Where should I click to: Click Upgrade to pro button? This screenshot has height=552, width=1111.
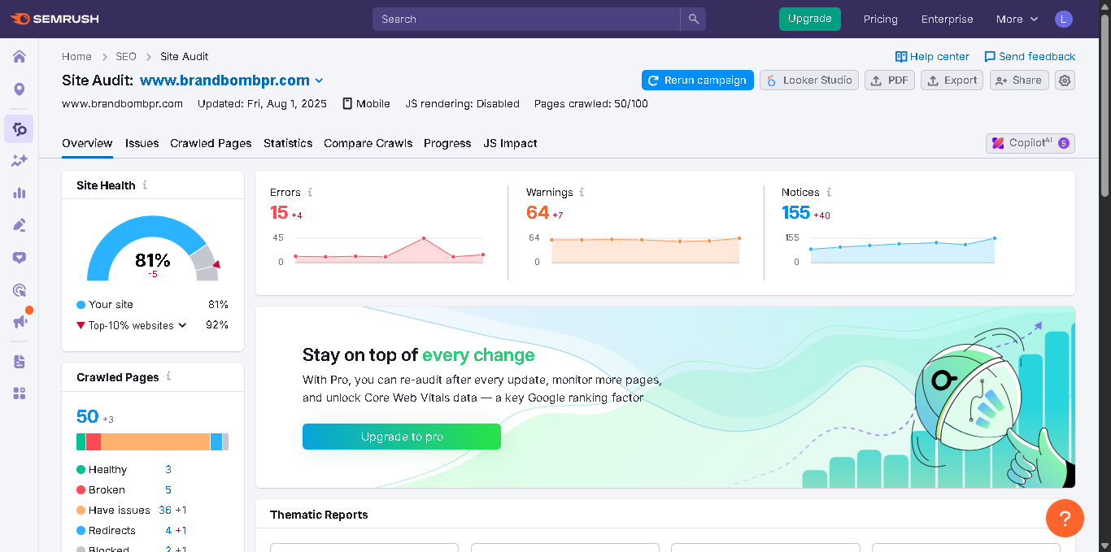[402, 437]
